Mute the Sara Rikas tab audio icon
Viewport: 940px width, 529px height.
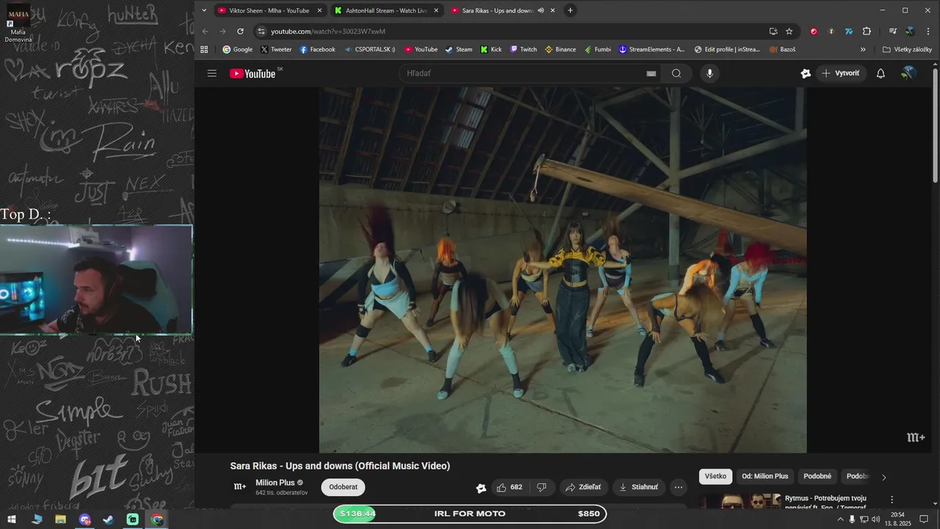pos(540,10)
